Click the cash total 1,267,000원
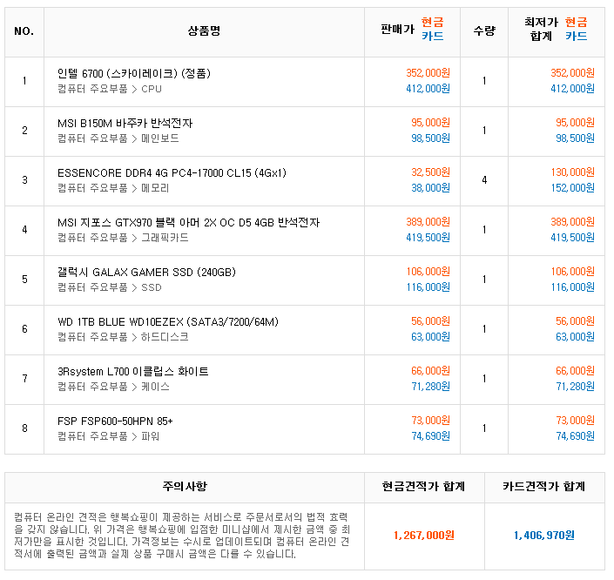The width and height of the screenshot is (614, 580). pos(423,536)
